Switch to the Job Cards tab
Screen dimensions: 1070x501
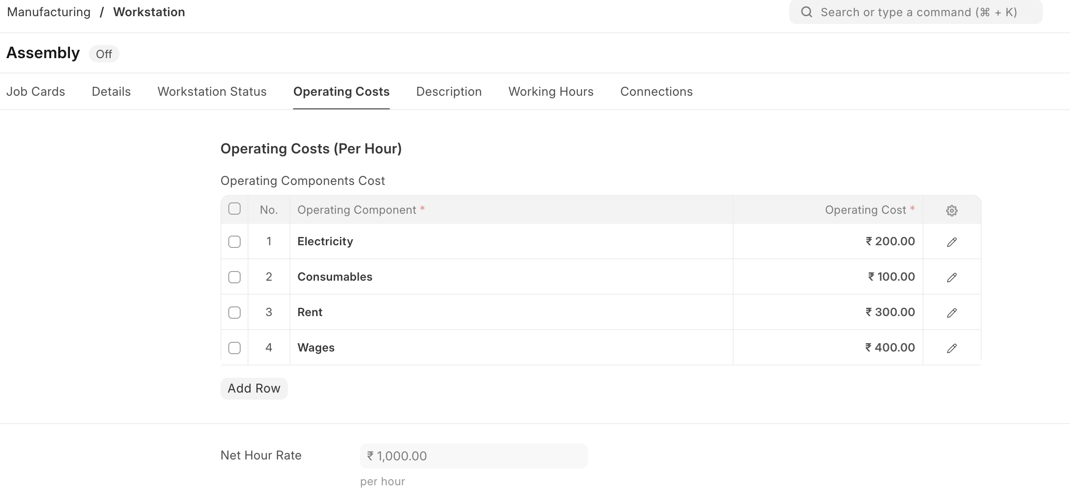[35, 92]
